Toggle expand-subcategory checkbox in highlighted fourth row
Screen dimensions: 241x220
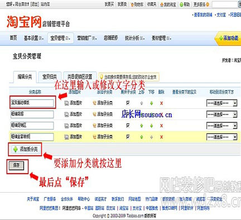[x=128, y=137]
